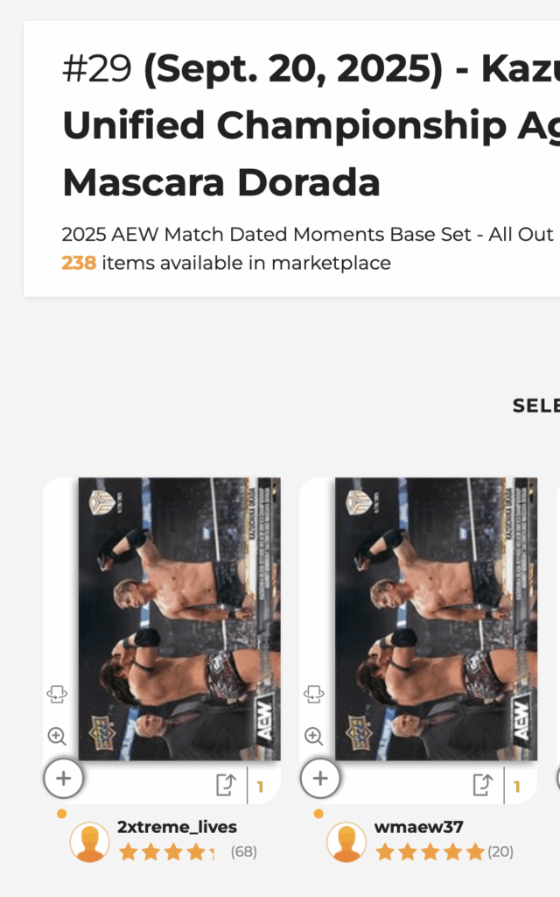Screen dimensions: 560x897
Task: View wmaew37's five-star rating
Action: pyautogui.click(x=430, y=851)
